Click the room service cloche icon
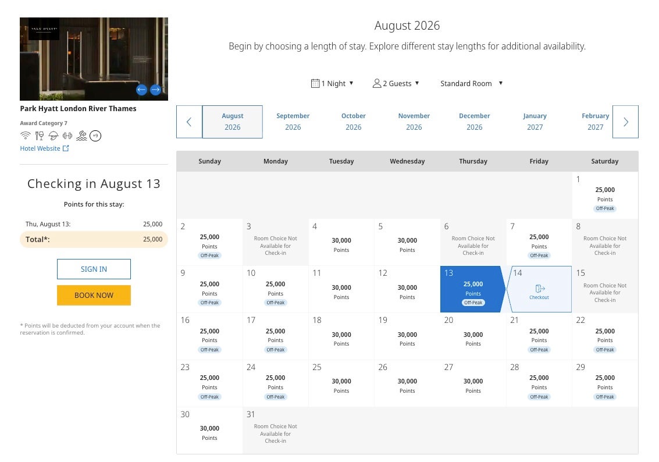Screen dimensions: 659x462 [x=54, y=136]
